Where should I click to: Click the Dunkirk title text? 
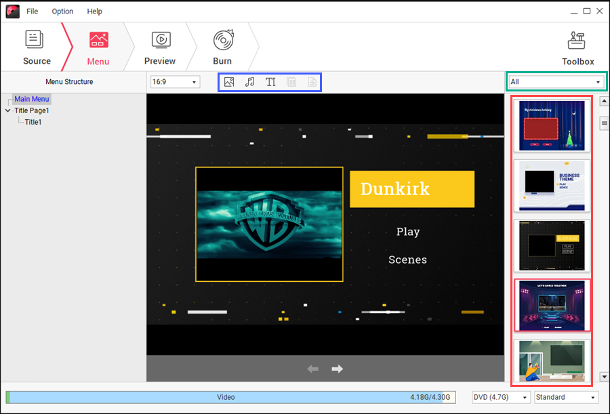pos(395,189)
